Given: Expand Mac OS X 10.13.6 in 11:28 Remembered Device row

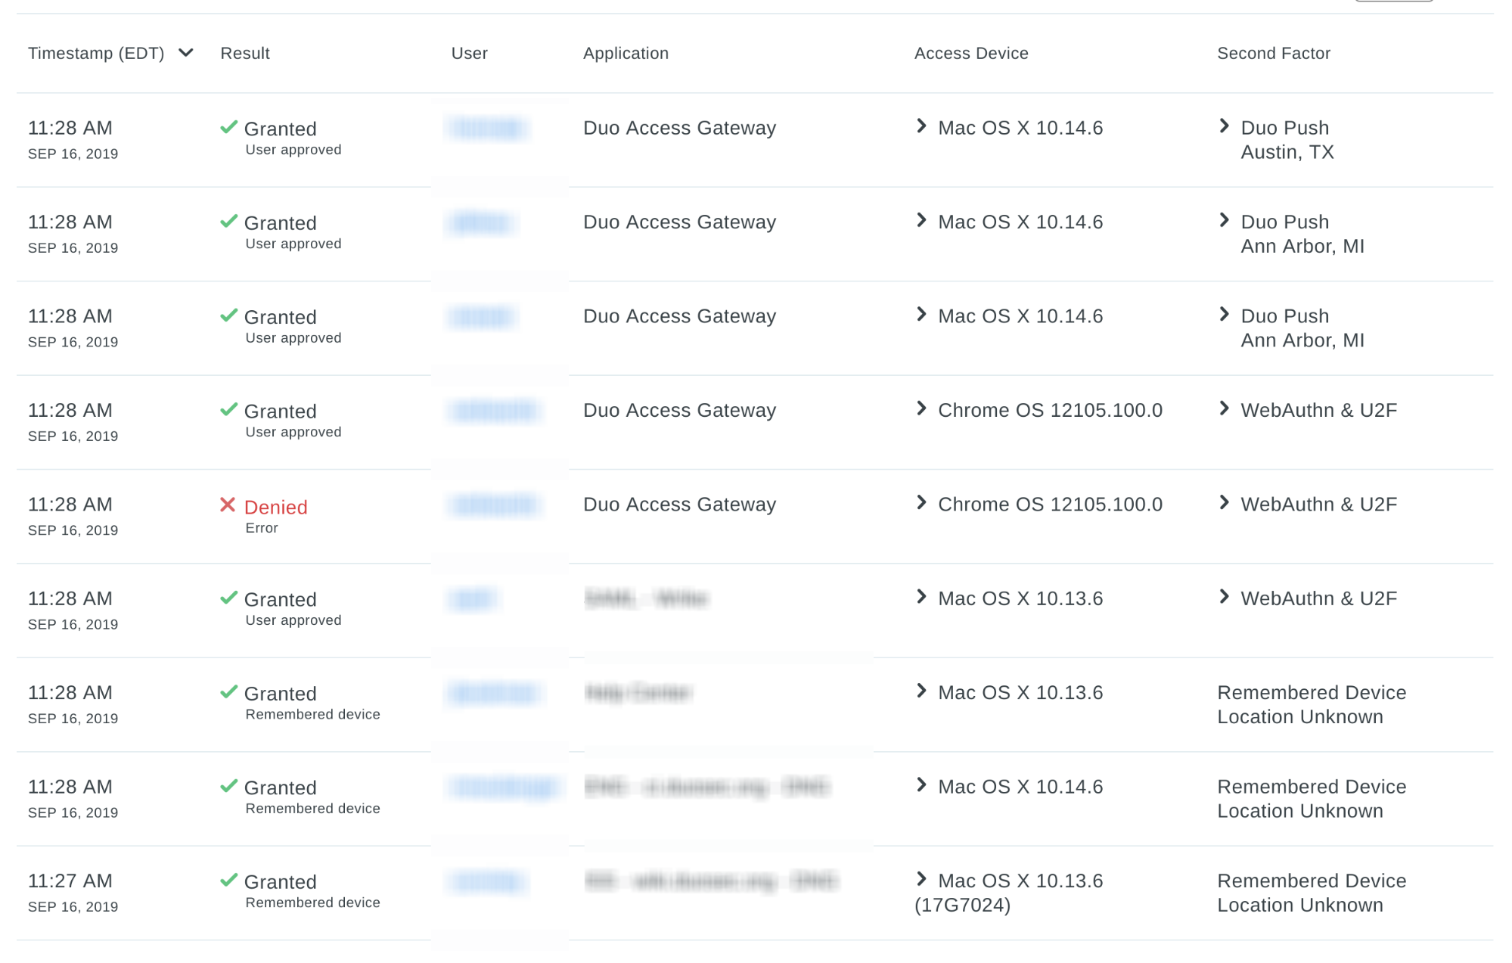Looking at the screenshot, I should pos(921,691).
